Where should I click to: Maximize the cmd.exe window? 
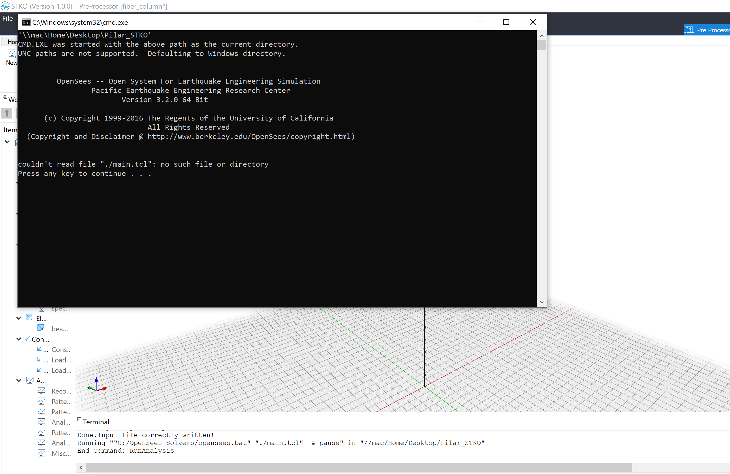point(506,22)
